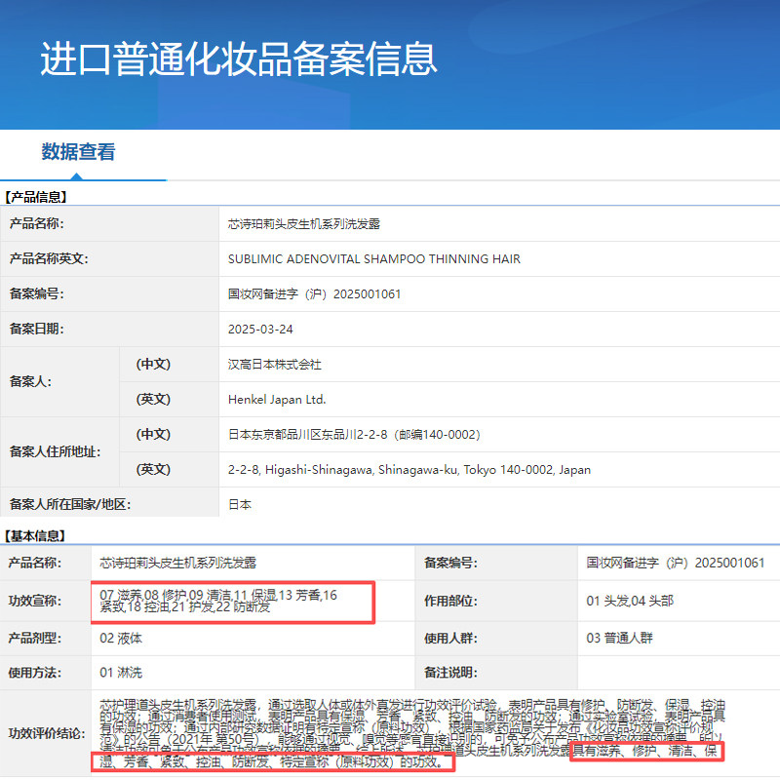
Task: Click the 作用部位 label
Action: [450, 601]
